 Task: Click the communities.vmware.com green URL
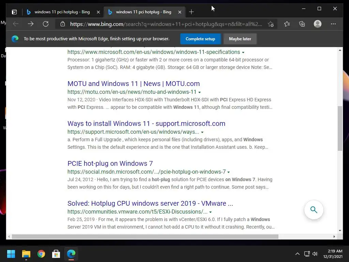(137, 212)
